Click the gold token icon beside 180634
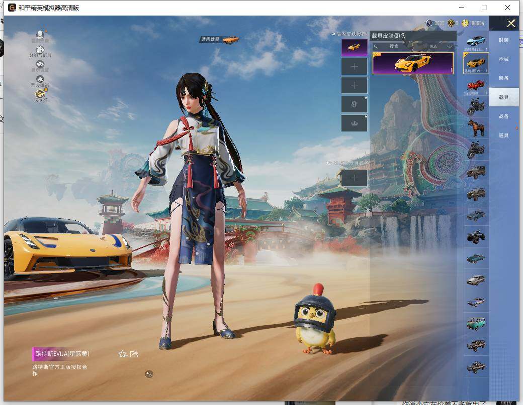 pyautogui.click(x=465, y=23)
